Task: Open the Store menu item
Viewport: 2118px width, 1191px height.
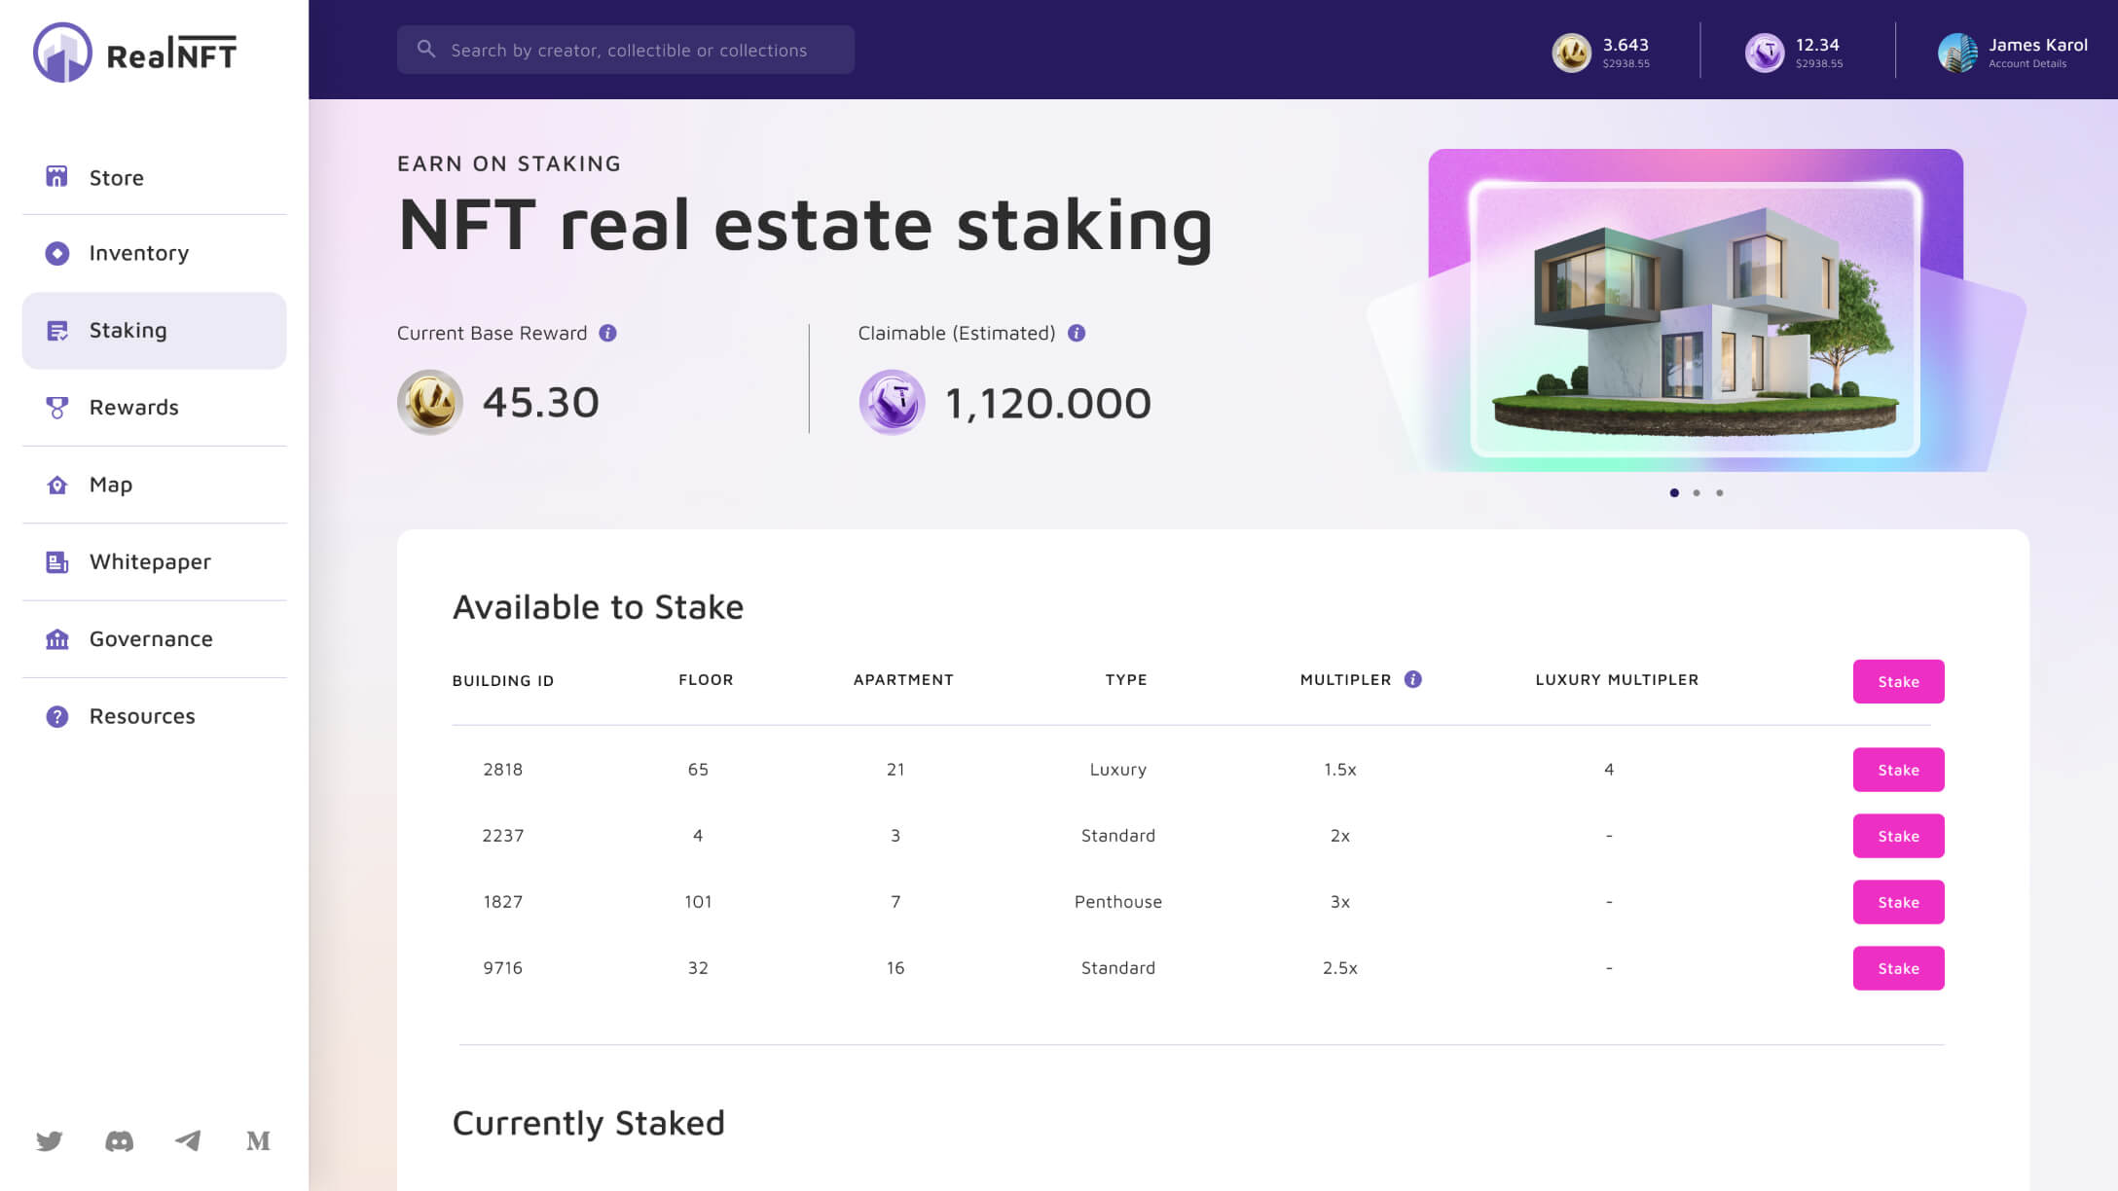Action: pyautogui.click(x=117, y=177)
